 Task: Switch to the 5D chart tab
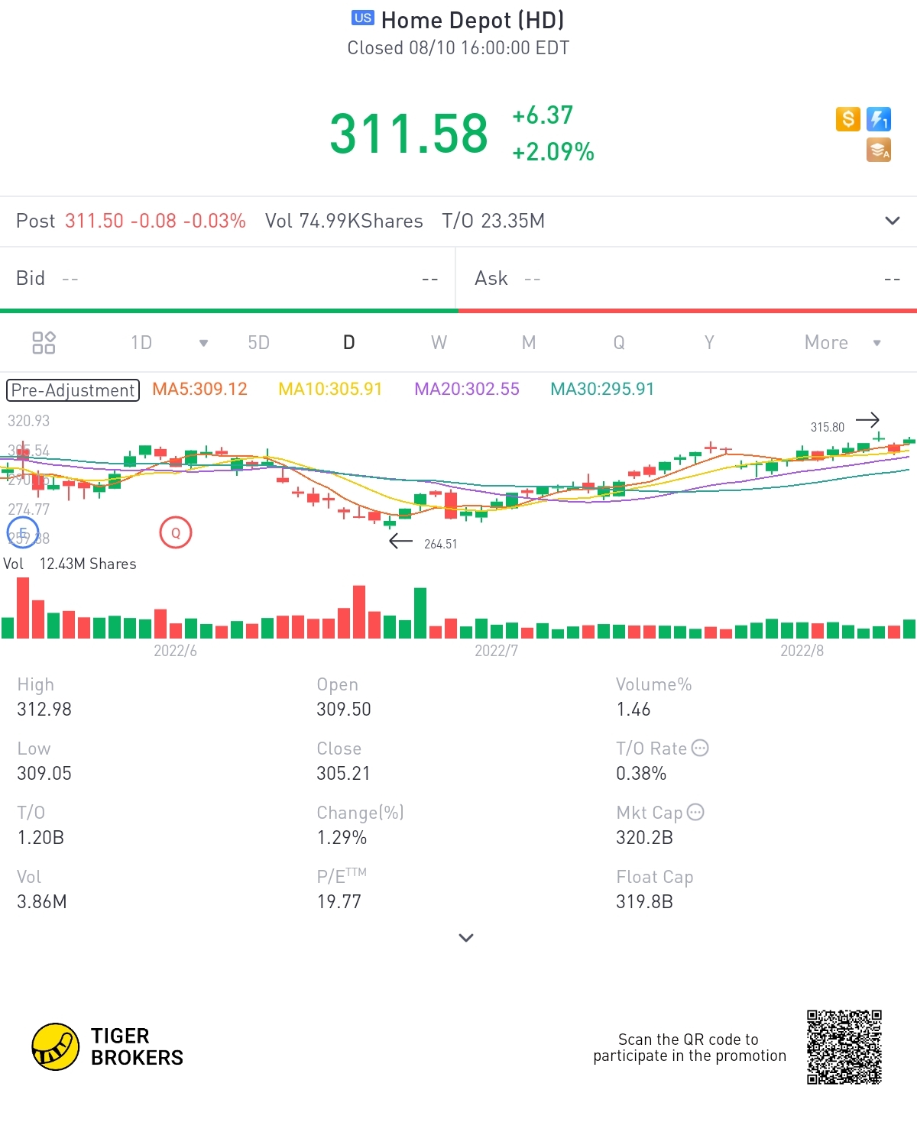[259, 342]
